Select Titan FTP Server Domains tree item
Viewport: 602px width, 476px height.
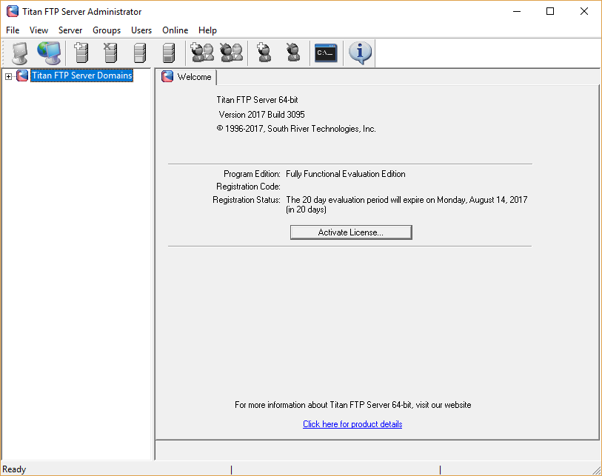pyautogui.click(x=81, y=76)
